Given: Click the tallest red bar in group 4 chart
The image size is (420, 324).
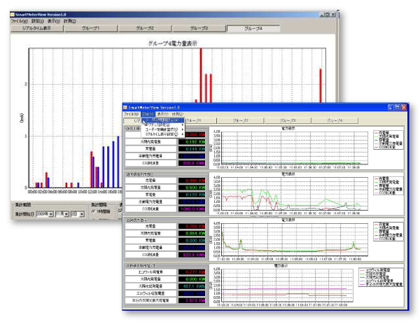Looking at the screenshot, I should click(201, 76).
